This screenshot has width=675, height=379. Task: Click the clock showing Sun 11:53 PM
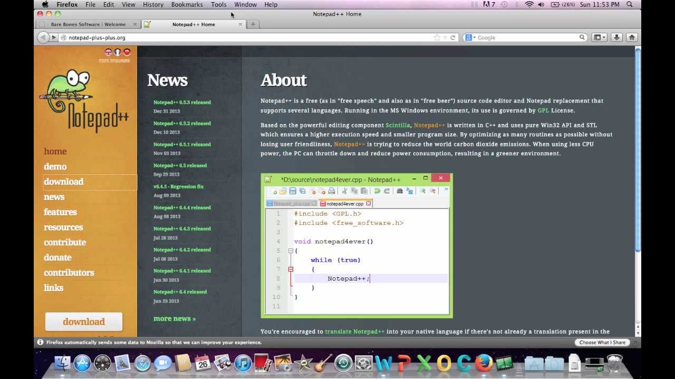coord(599,4)
